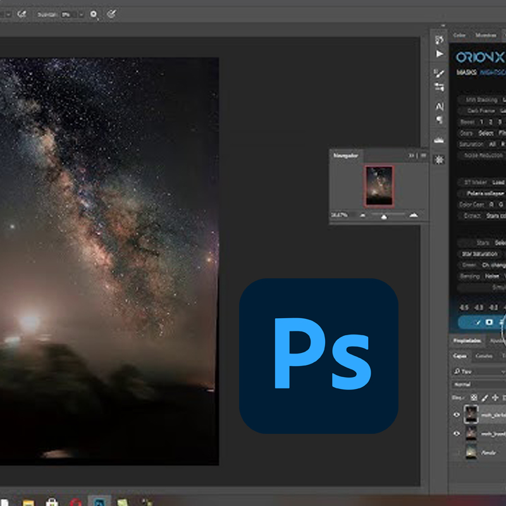Switch to the Canales tab
This screenshot has height=506, width=506.
(484, 356)
